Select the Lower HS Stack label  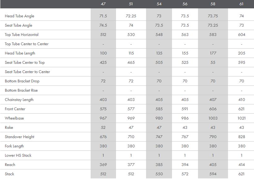tap(18, 155)
